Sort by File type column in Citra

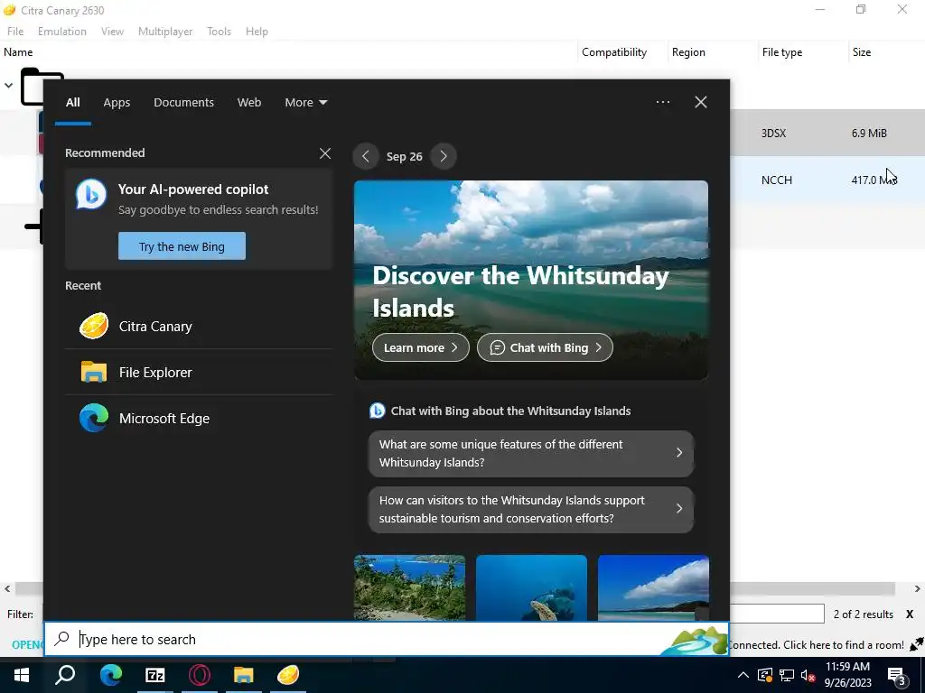click(803, 51)
